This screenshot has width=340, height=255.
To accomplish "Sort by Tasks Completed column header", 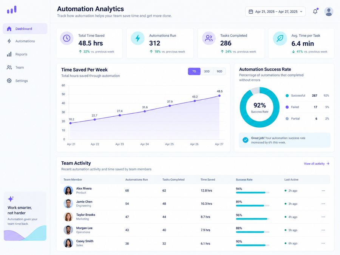I will [x=173, y=179].
